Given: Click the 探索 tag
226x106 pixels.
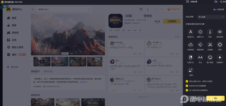Looking at the screenshot, I should coord(124,30).
